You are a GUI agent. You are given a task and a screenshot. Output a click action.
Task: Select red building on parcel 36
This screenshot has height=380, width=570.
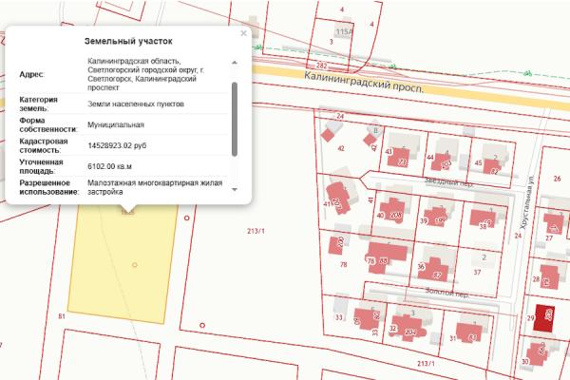tap(434, 268)
